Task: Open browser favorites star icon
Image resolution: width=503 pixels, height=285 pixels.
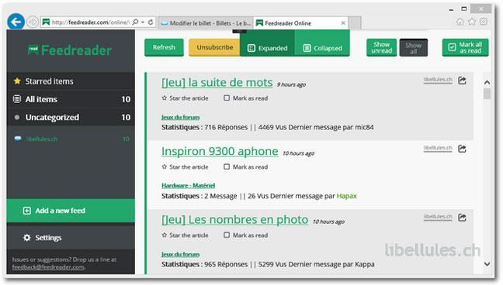Action: pos(472,22)
